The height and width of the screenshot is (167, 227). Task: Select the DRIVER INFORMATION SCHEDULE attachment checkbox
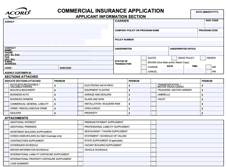pos(6,150)
